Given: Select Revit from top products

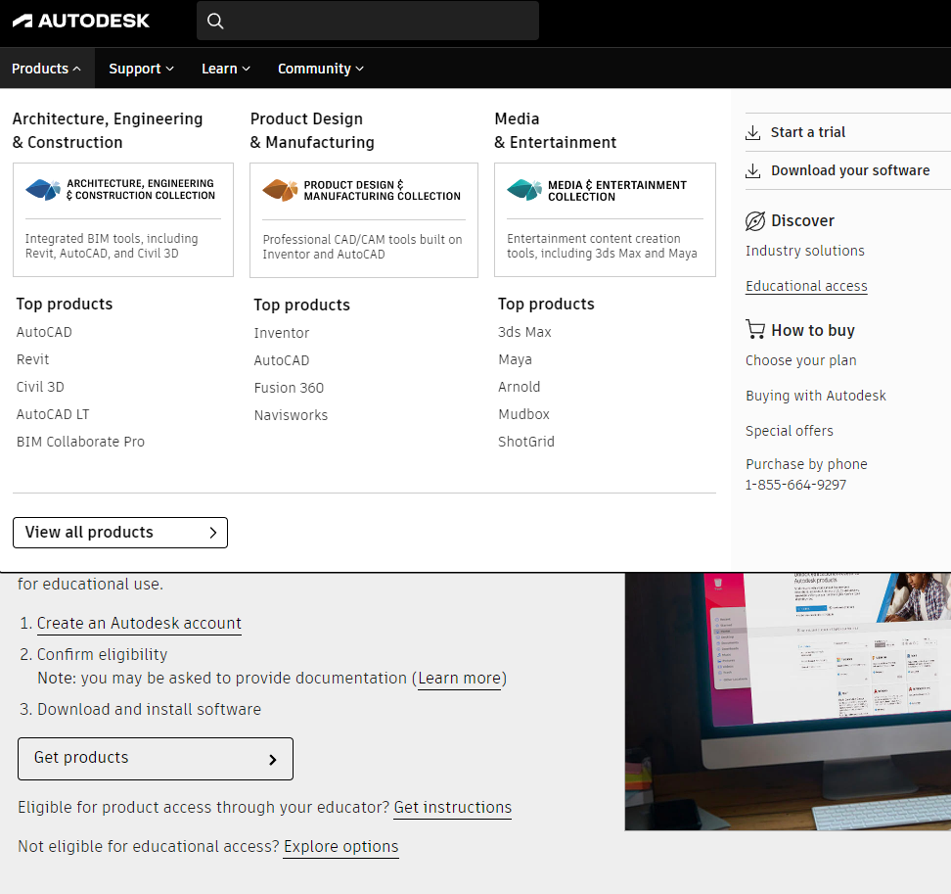Looking at the screenshot, I should [x=32, y=359].
